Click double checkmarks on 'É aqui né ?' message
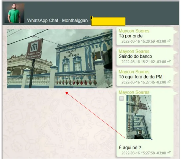 169,152
